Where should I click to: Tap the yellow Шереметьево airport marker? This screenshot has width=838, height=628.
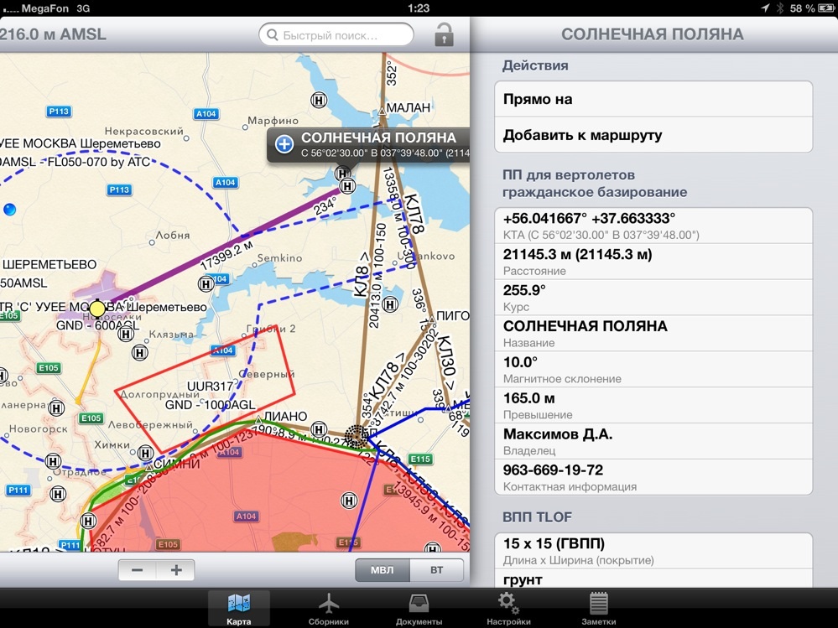click(97, 309)
